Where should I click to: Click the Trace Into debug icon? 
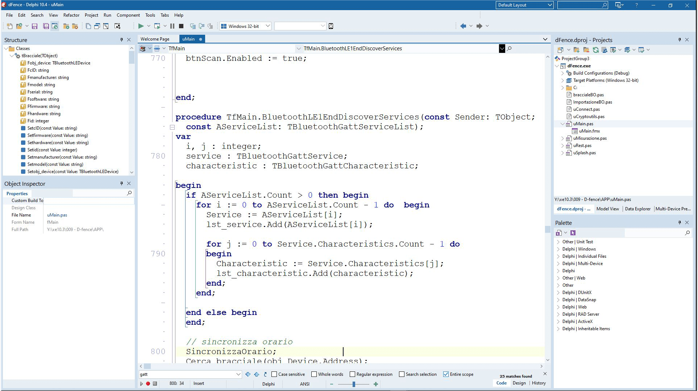click(193, 26)
